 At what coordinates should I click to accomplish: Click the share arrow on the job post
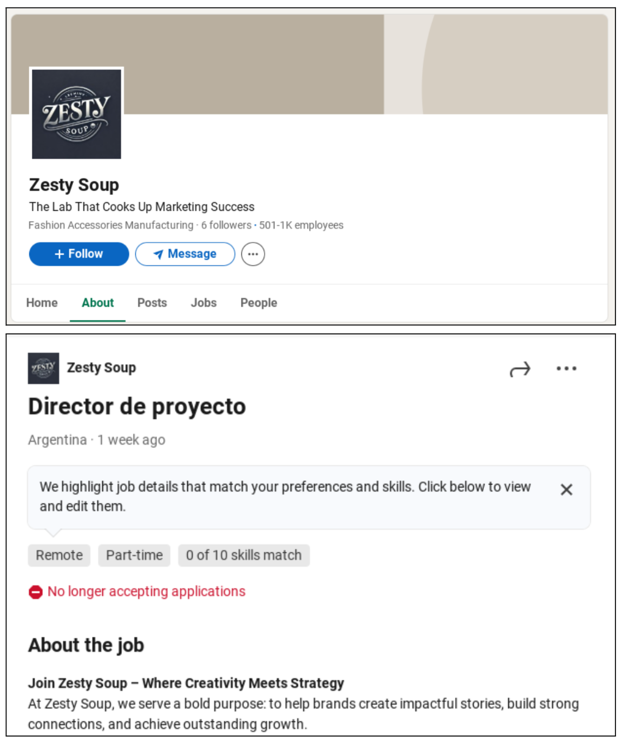click(x=519, y=368)
